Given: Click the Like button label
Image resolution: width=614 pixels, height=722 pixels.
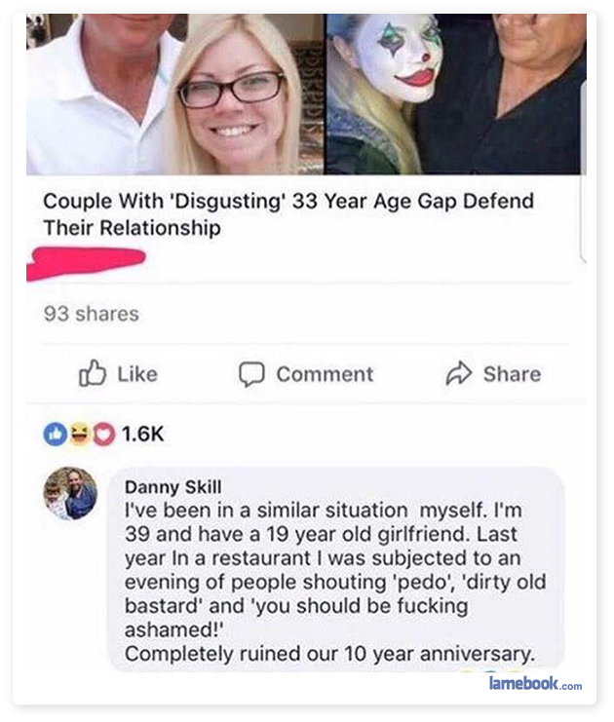Looking at the screenshot, I should [x=137, y=374].
